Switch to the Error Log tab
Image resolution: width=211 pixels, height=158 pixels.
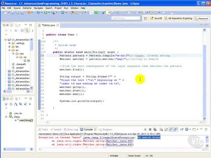(71, 129)
